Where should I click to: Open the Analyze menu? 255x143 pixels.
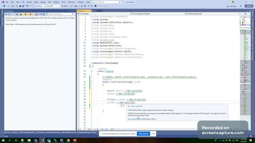click(x=56, y=2)
